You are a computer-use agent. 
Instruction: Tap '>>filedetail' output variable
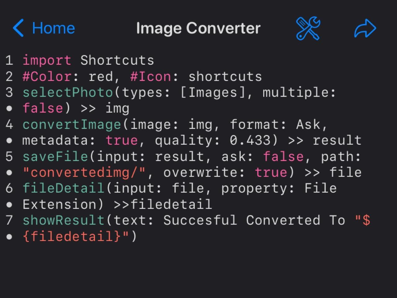click(x=163, y=204)
